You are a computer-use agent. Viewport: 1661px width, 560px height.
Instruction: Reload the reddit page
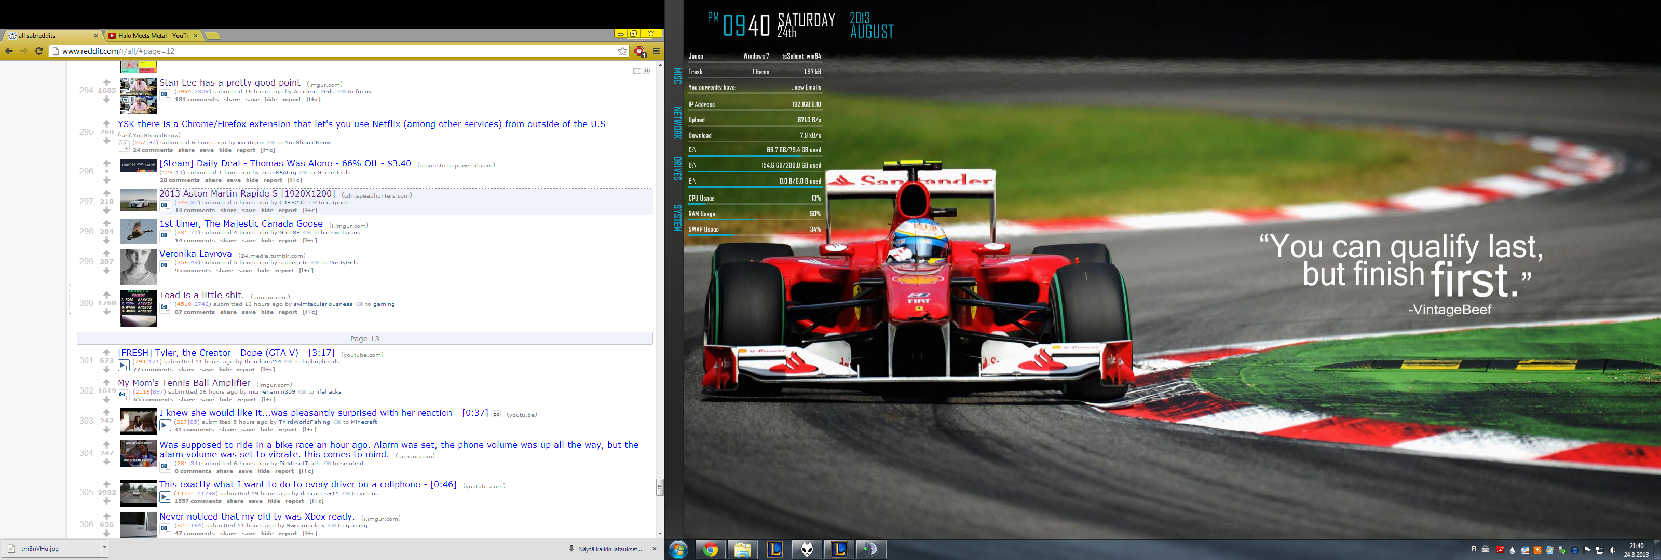39,51
